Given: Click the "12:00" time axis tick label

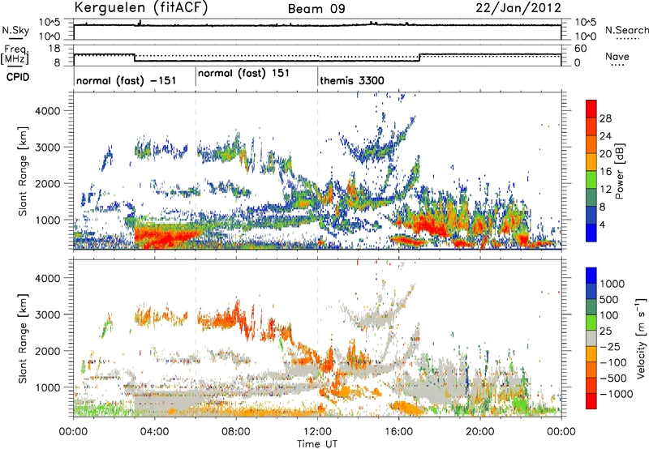Looking at the screenshot, I should 317,432.
